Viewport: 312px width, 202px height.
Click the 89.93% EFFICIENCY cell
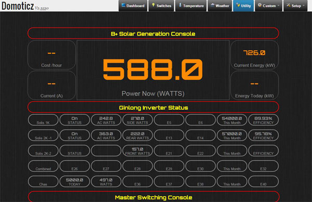263,120
